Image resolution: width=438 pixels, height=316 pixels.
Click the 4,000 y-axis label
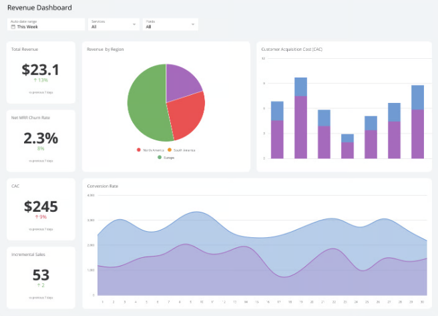pyautogui.click(x=91, y=195)
